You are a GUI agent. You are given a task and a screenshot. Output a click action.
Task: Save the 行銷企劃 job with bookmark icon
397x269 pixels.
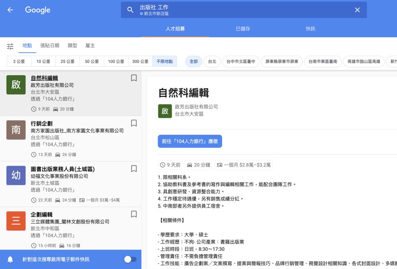point(134,123)
